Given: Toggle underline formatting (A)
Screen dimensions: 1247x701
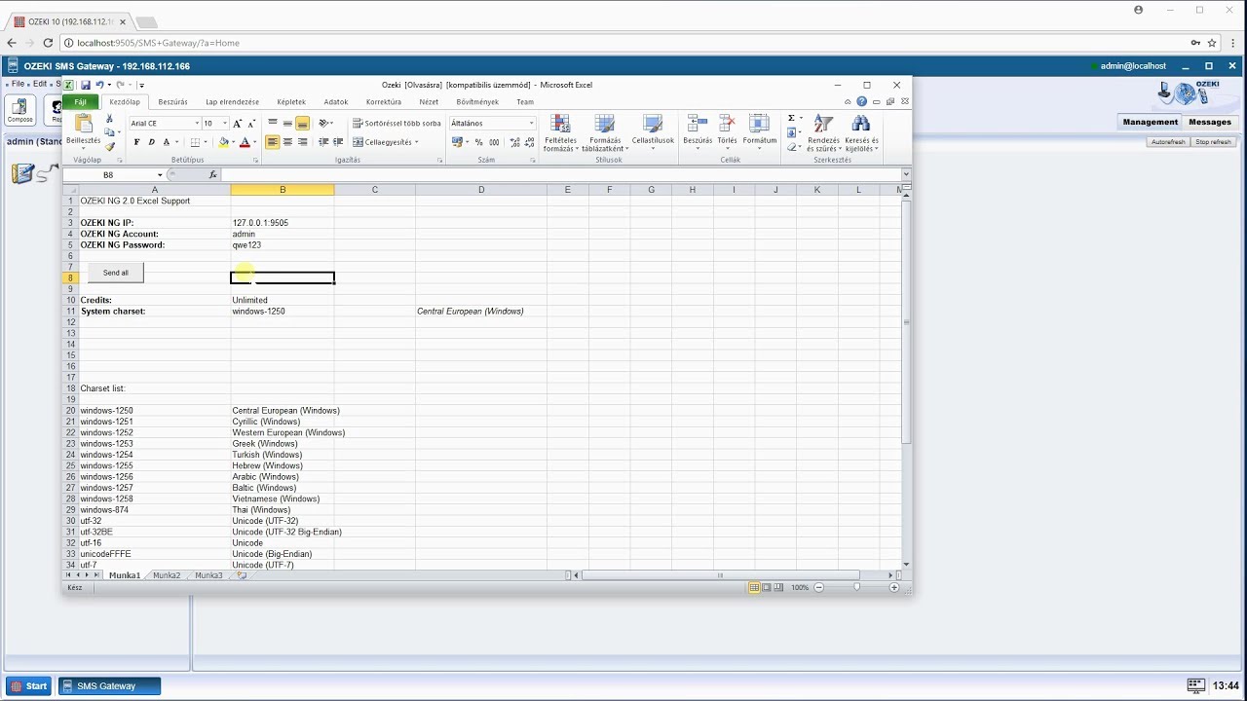Looking at the screenshot, I should click(x=166, y=142).
